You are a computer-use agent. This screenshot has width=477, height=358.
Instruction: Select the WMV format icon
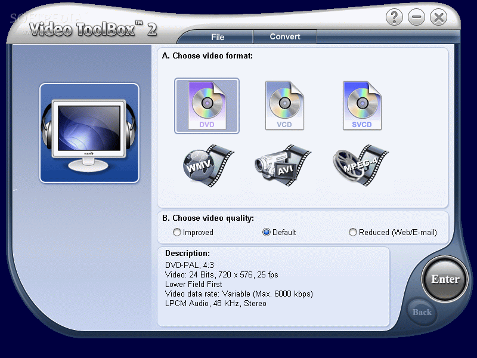click(208, 165)
